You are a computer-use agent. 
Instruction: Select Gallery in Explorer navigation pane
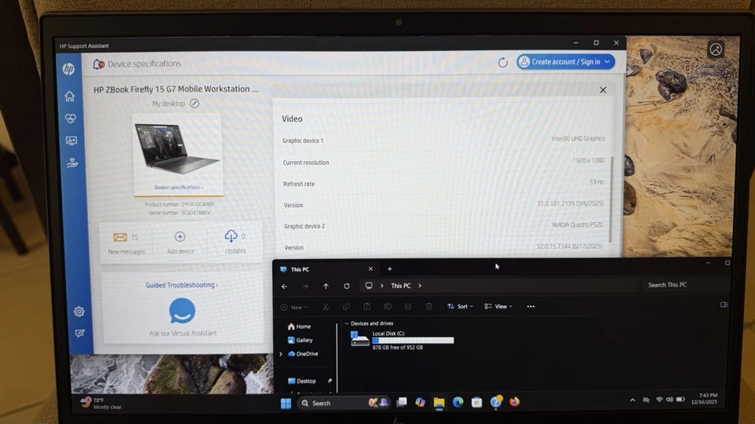(x=300, y=340)
